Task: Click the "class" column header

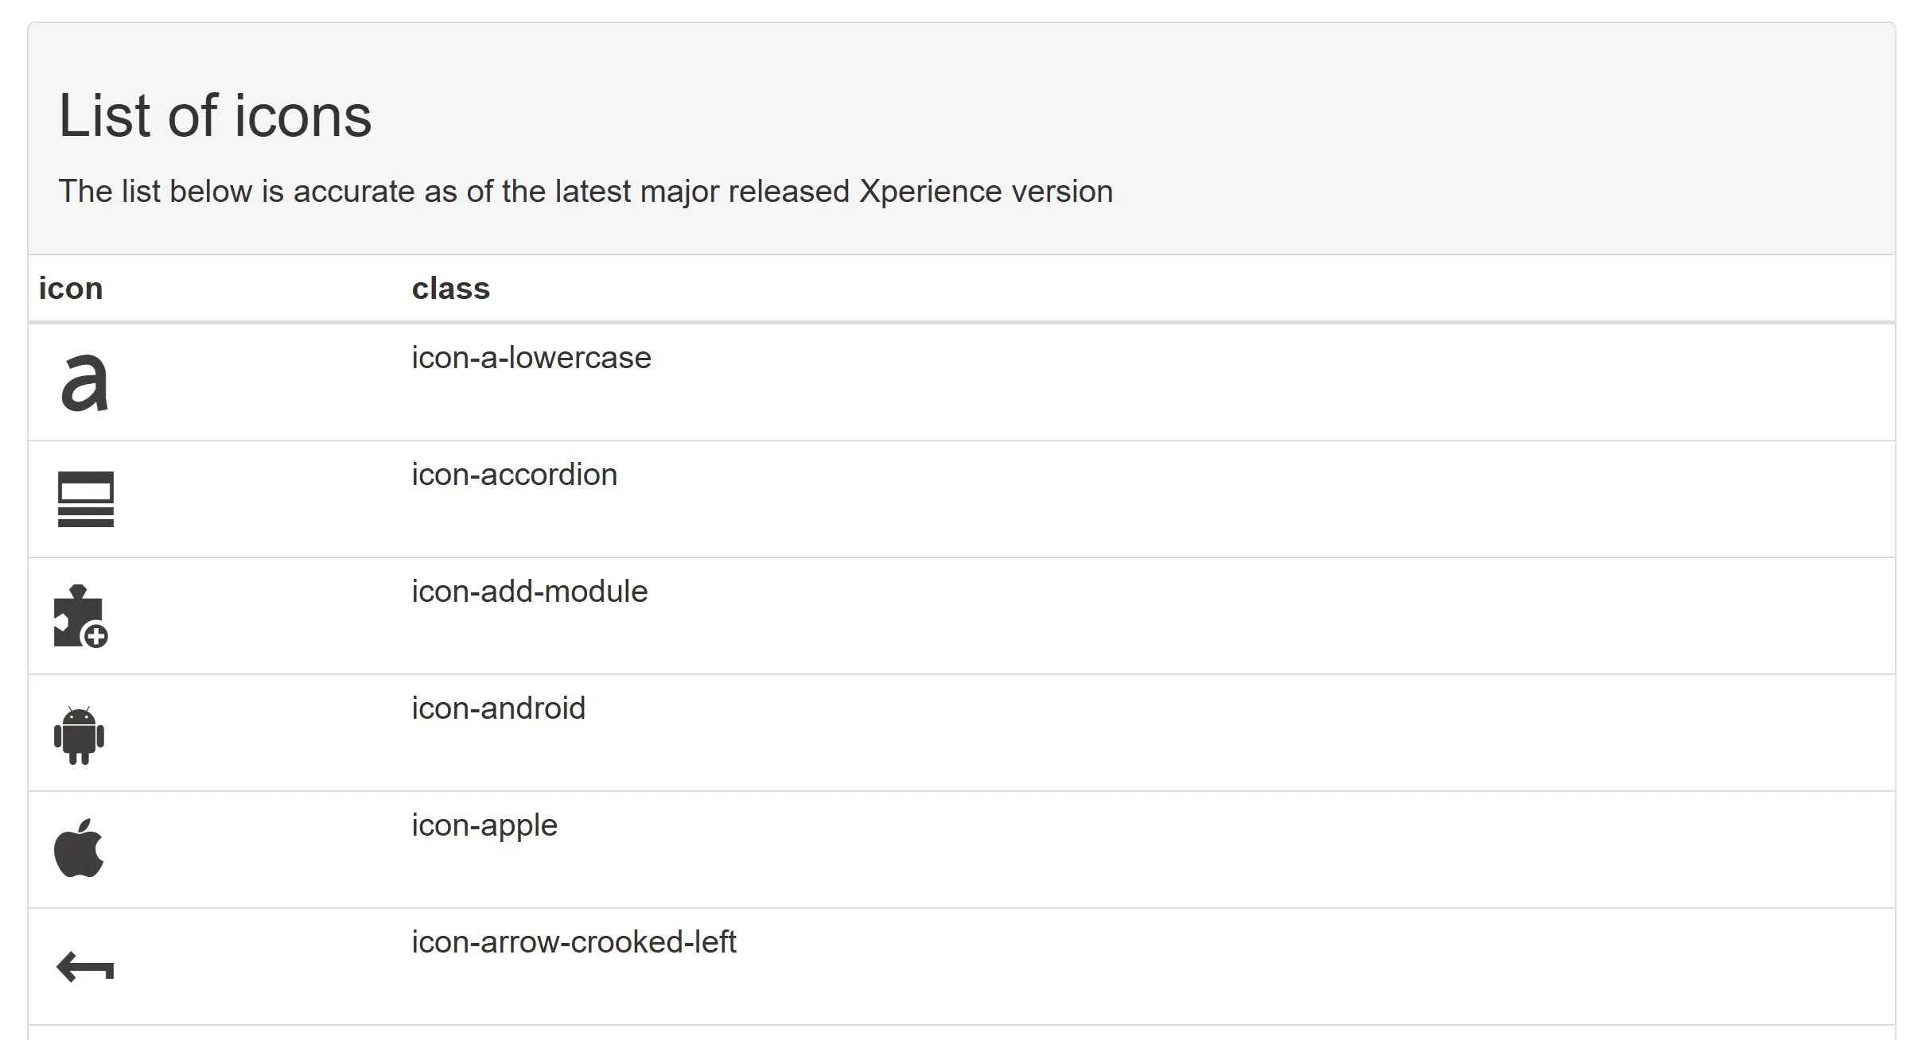Action: pyautogui.click(x=450, y=288)
